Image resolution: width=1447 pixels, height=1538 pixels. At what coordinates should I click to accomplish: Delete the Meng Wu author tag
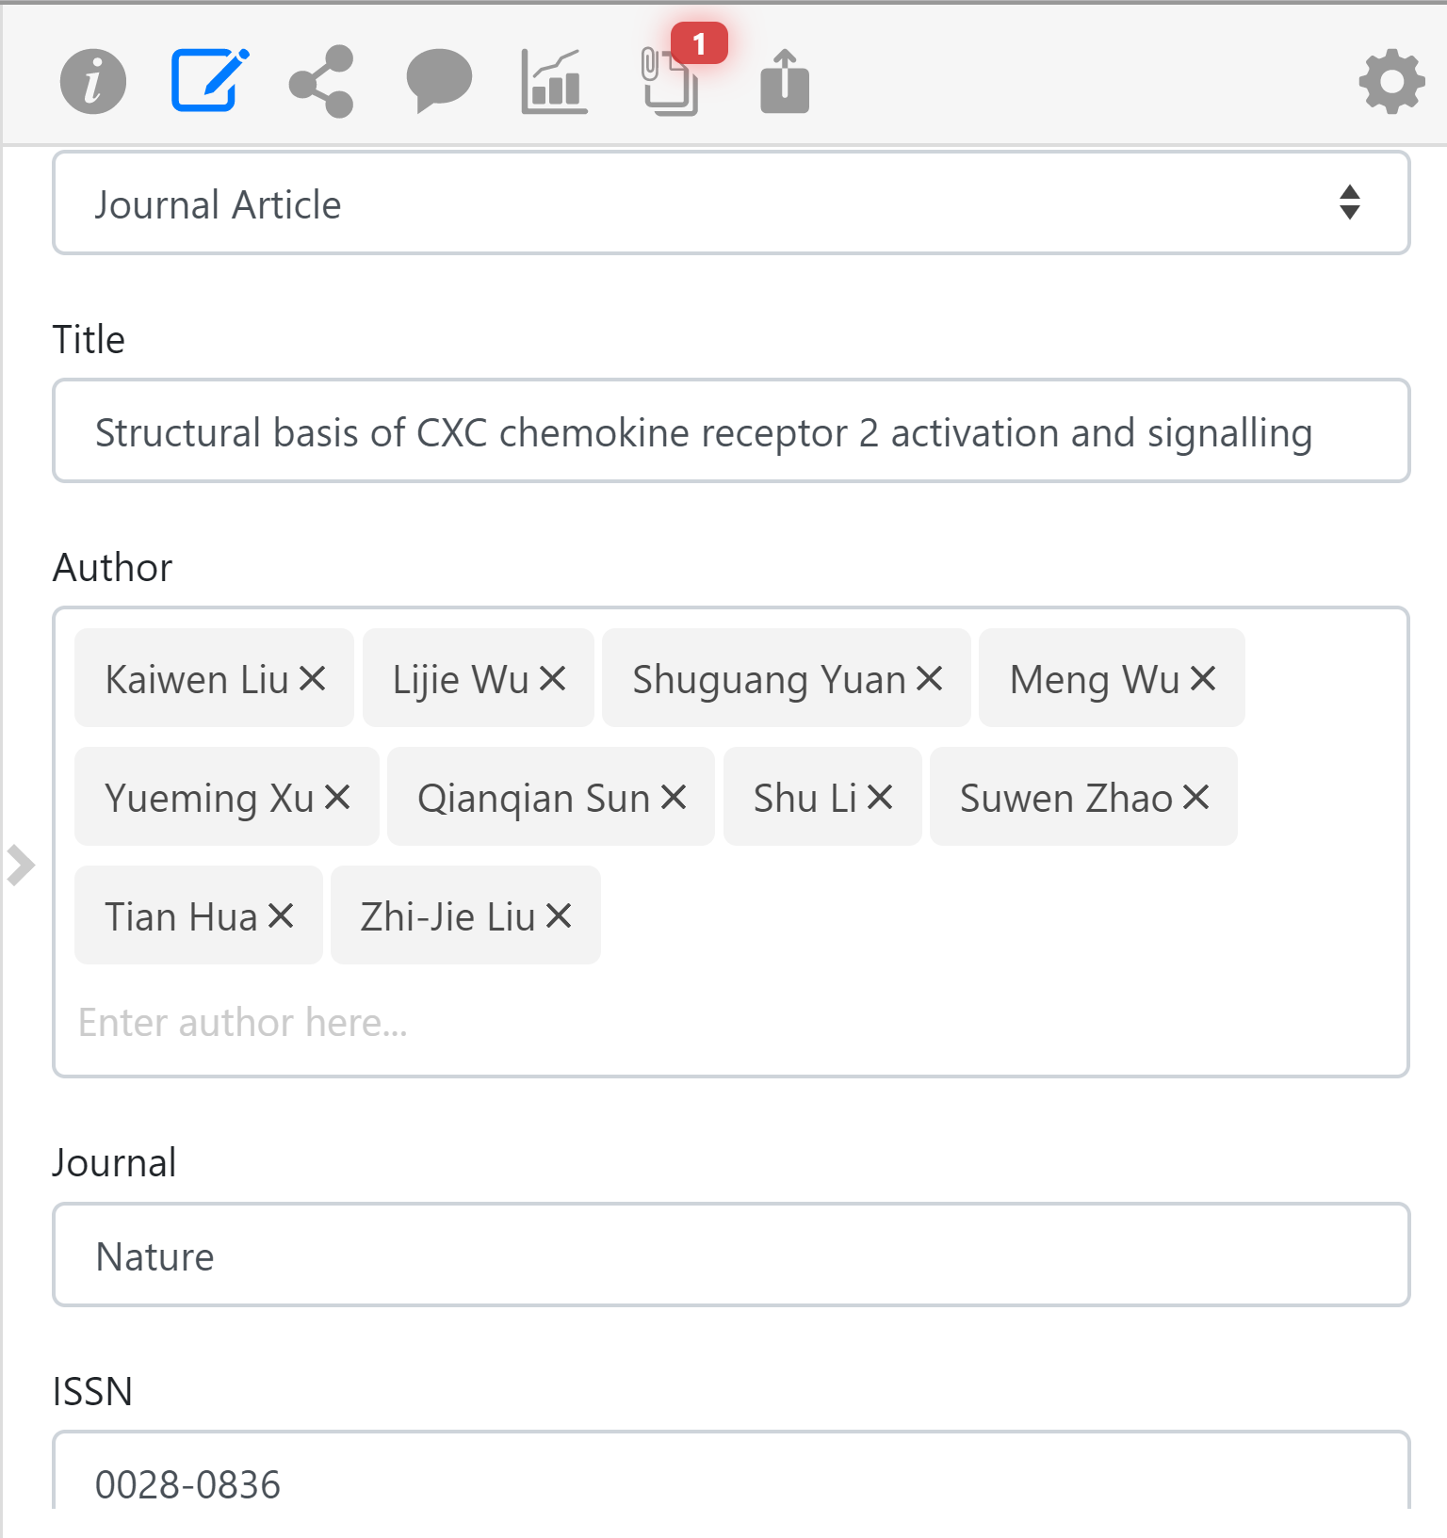pyautogui.click(x=1203, y=679)
